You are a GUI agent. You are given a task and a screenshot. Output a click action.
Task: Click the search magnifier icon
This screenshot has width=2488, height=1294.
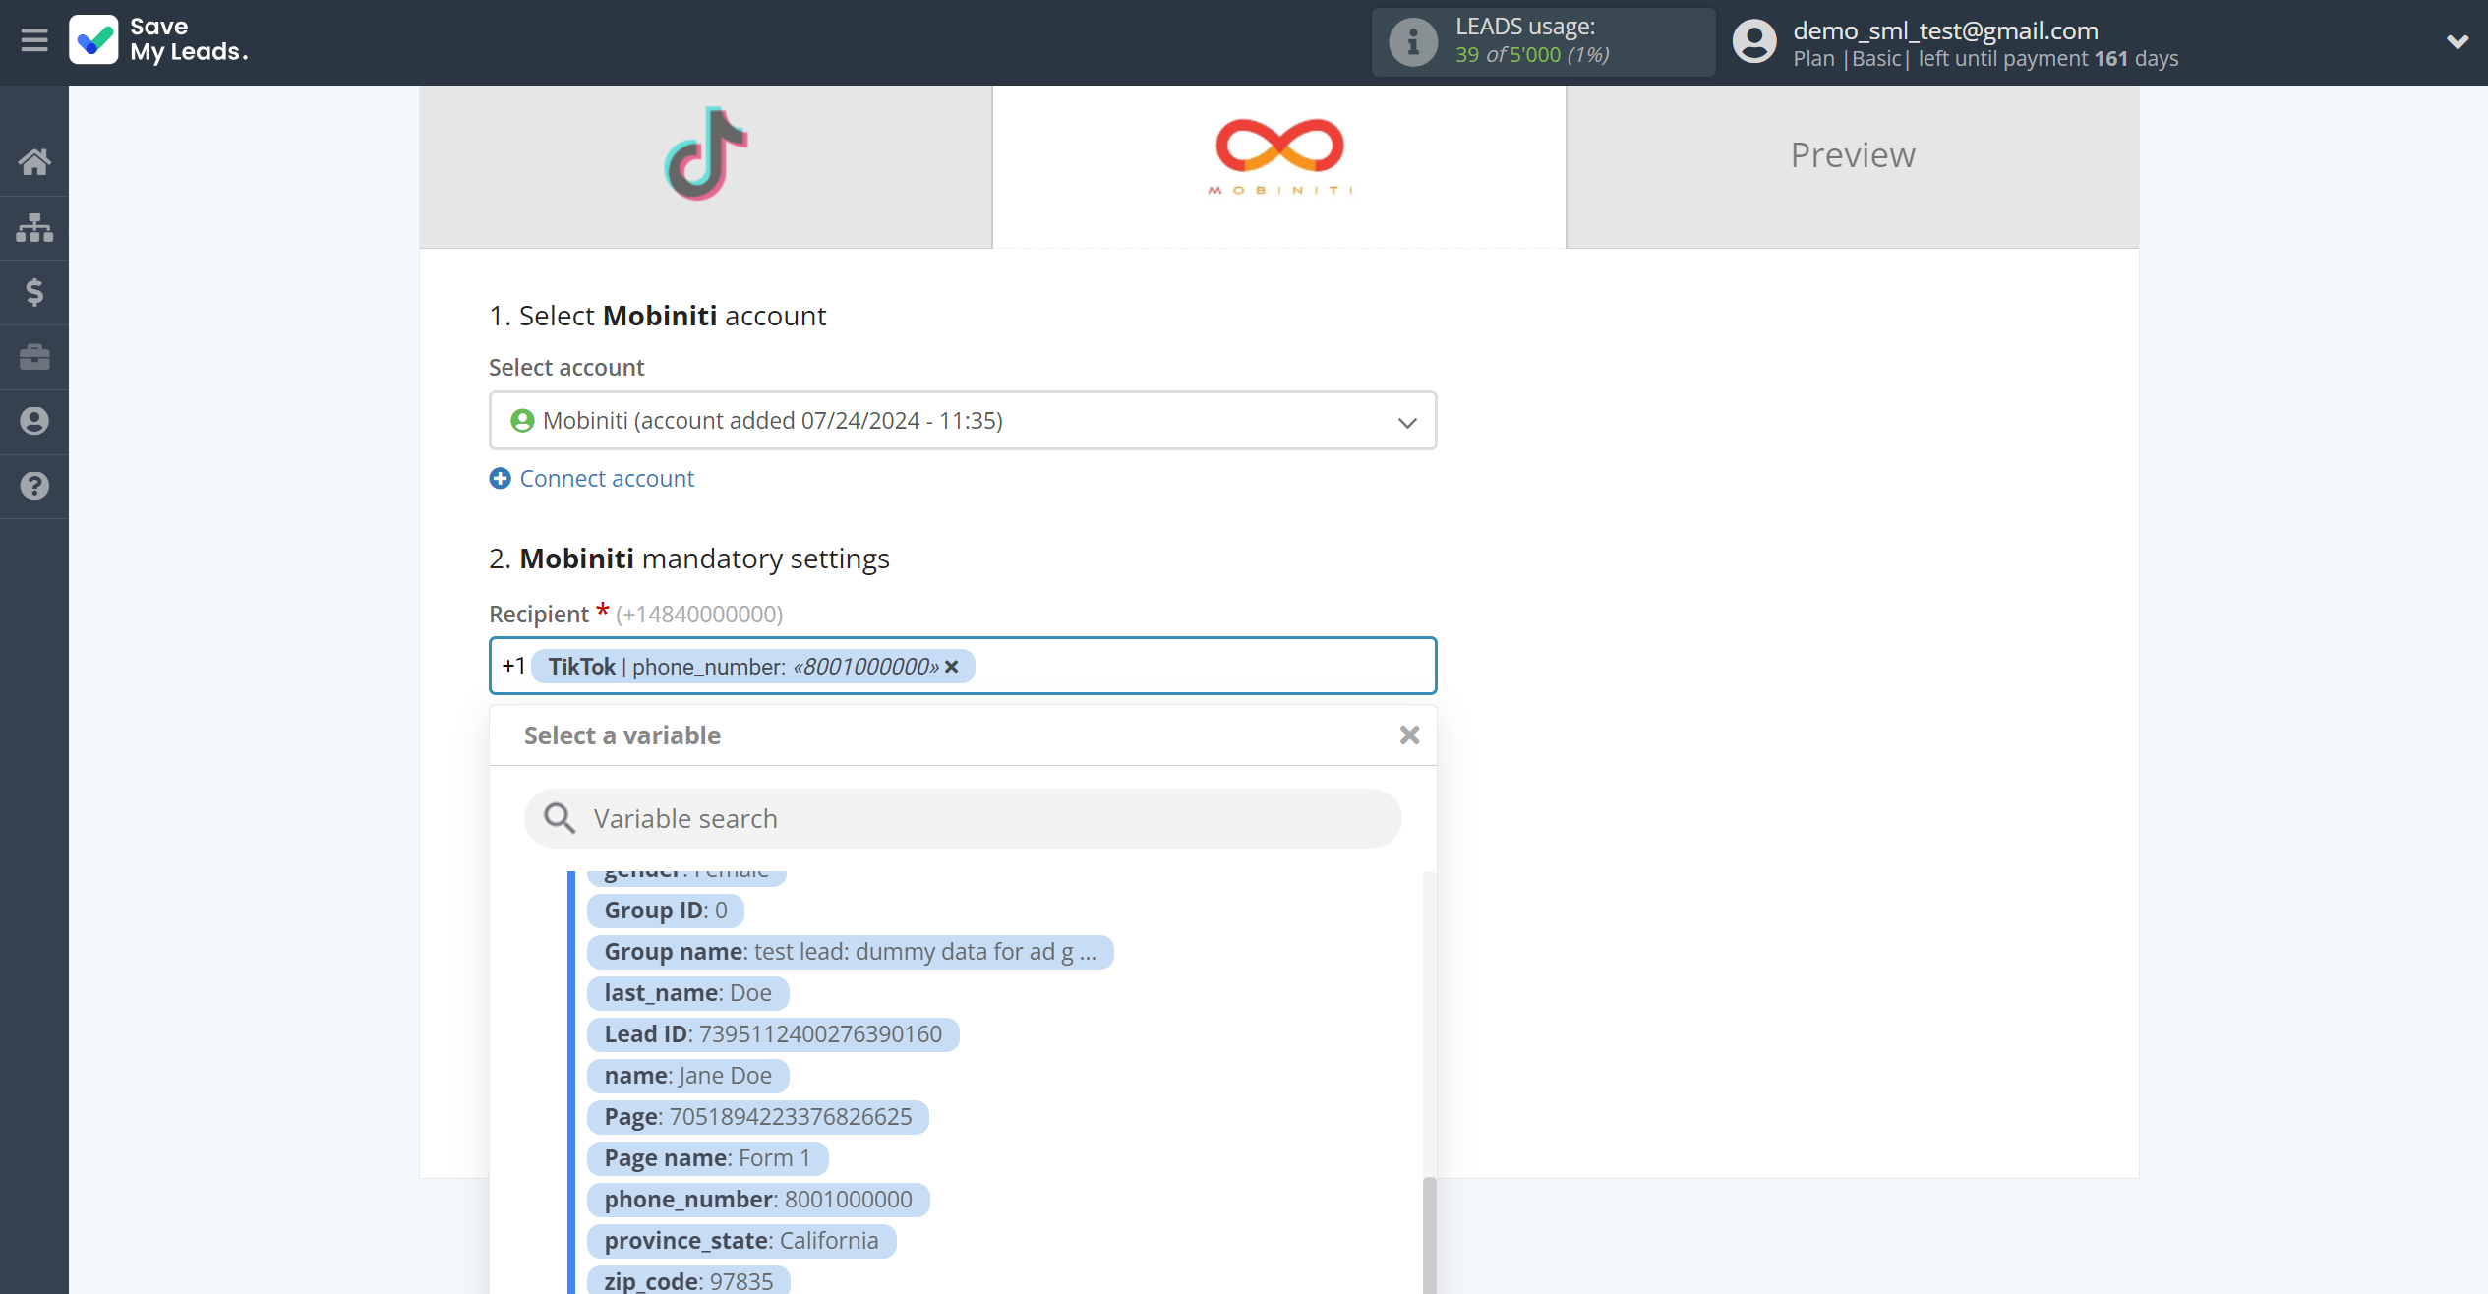coord(560,818)
